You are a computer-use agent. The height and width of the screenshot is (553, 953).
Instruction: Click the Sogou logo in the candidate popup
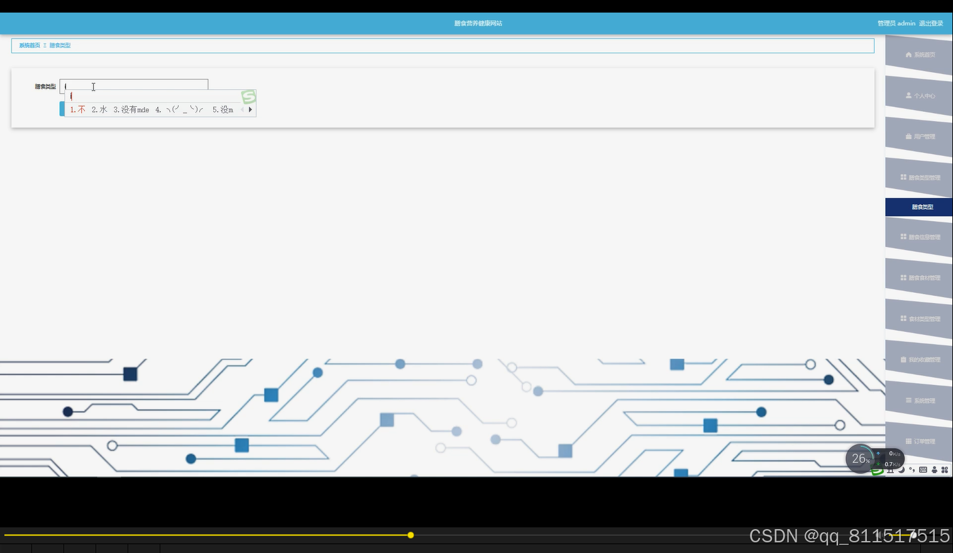[x=249, y=97]
